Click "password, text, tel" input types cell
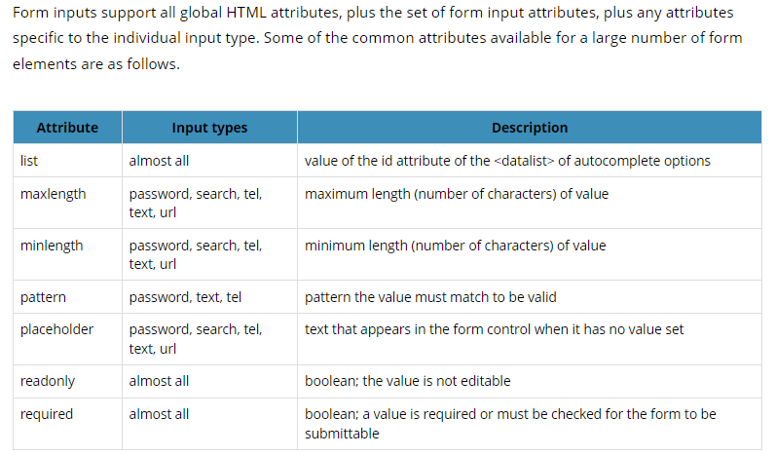This screenshot has width=776, height=456. tap(185, 296)
